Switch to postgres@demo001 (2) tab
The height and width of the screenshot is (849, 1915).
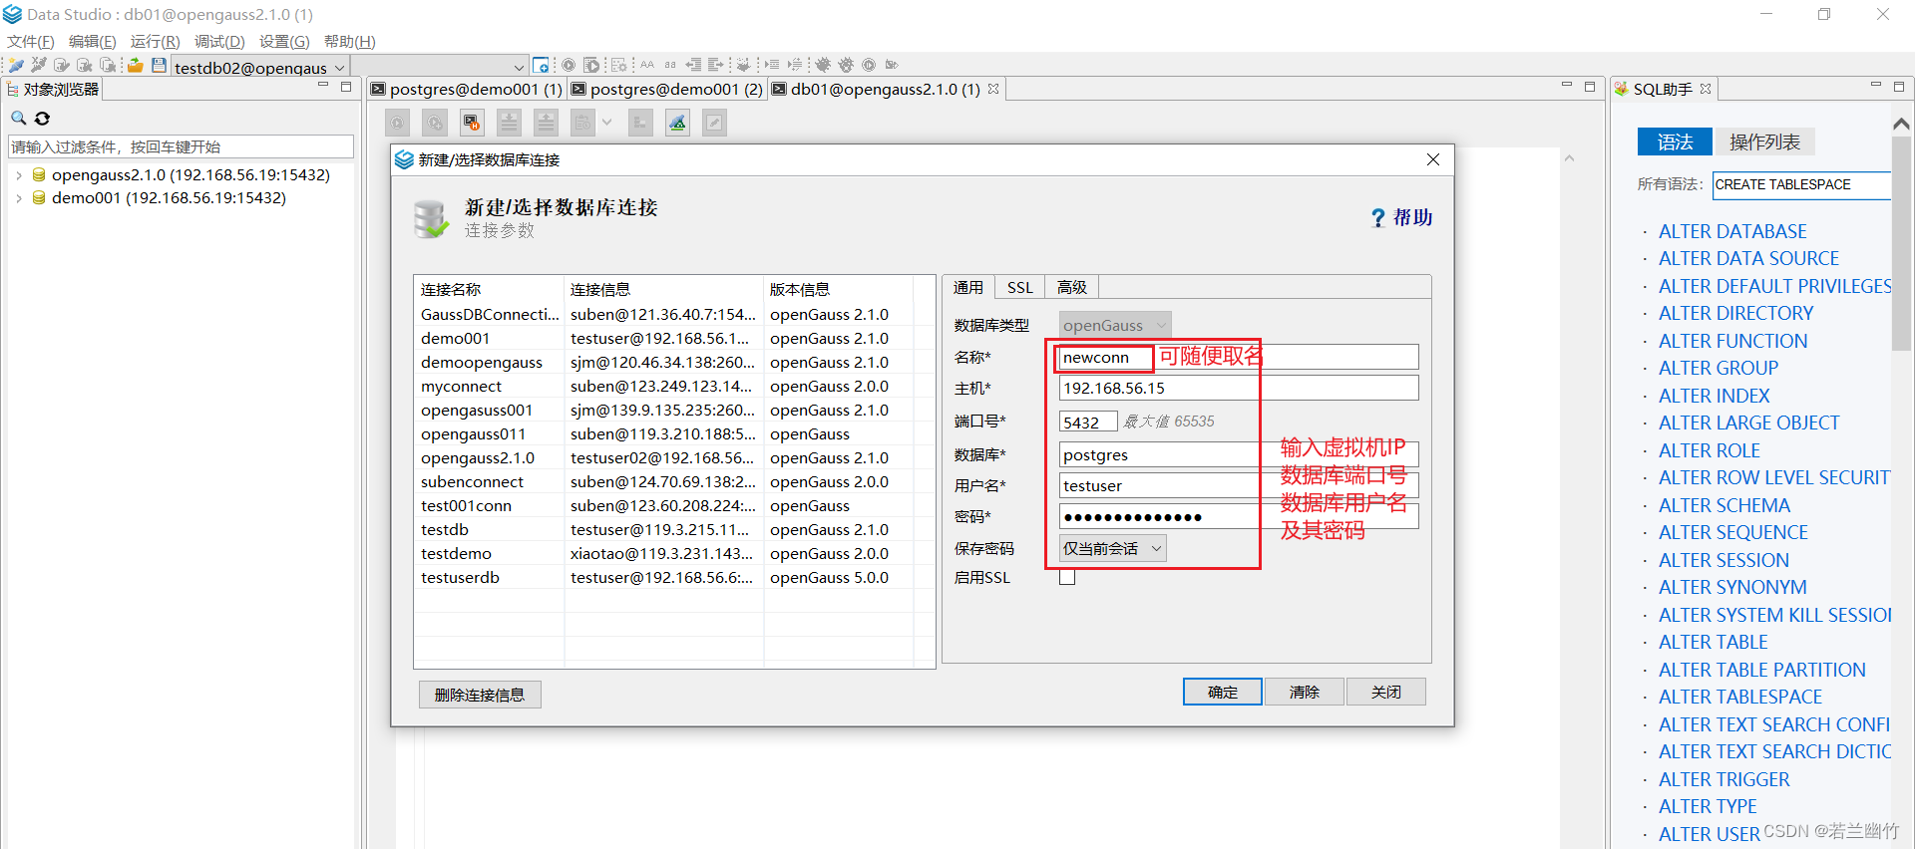(667, 89)
